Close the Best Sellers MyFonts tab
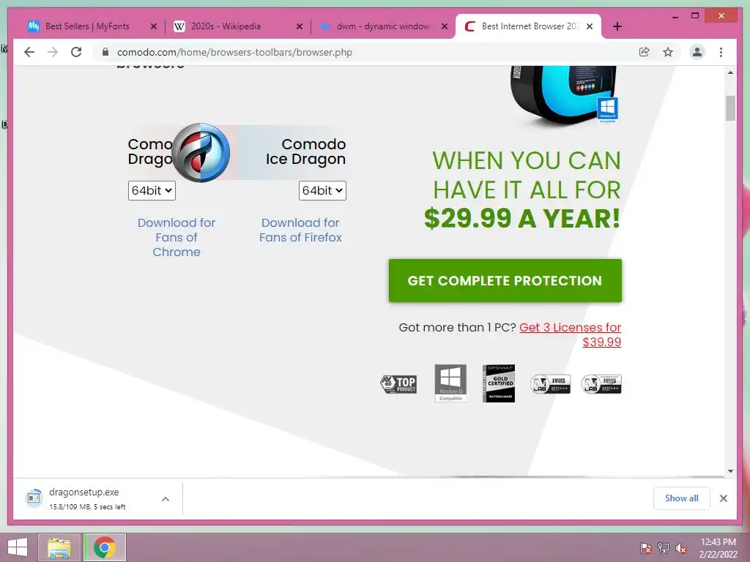 click(154, 26)
